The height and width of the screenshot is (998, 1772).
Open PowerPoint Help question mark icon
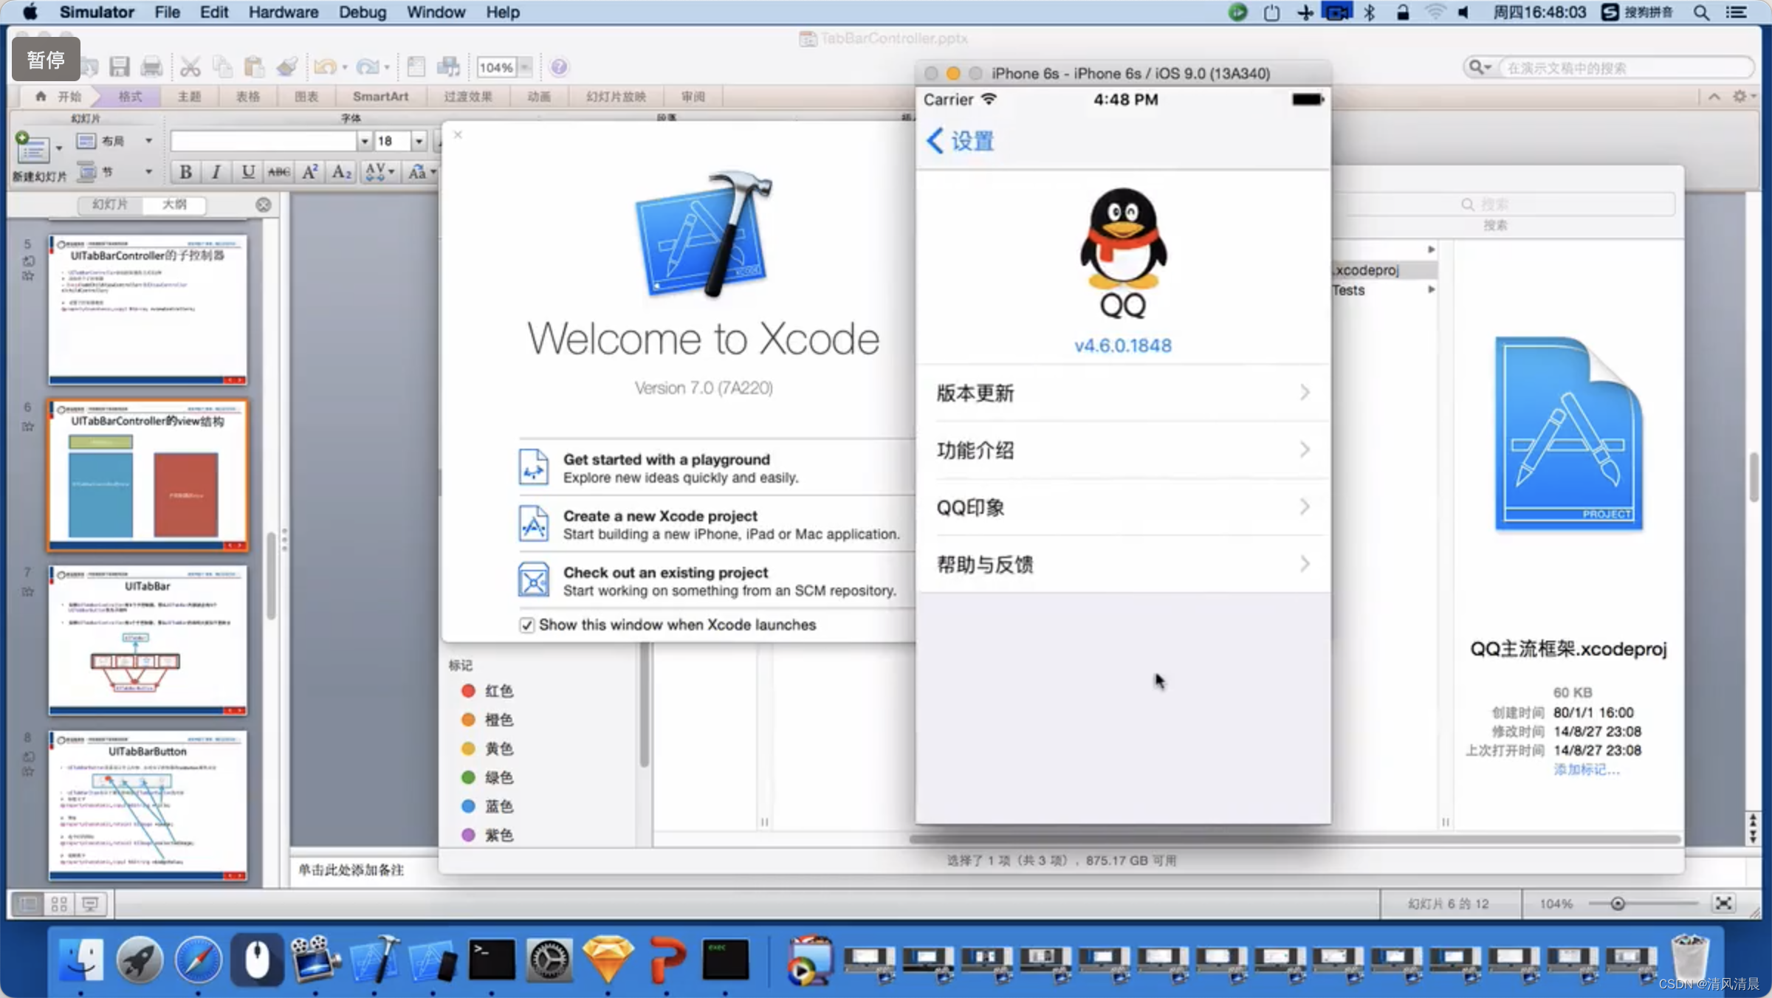[x=559, y=67]
